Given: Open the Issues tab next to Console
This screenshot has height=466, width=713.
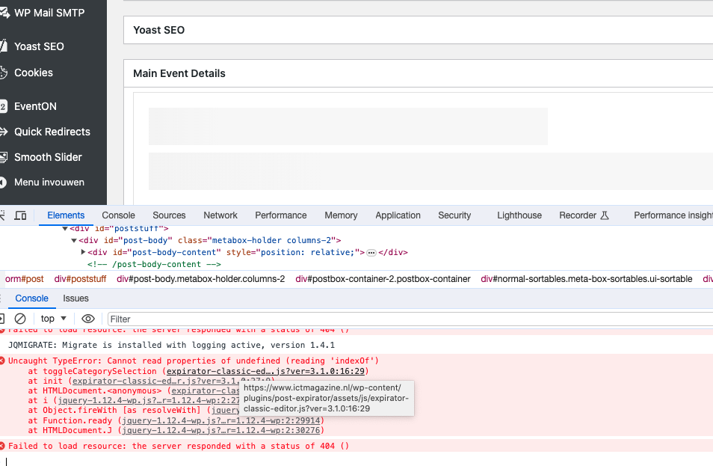Looking at the screenshot, I should tap(75, 298).
